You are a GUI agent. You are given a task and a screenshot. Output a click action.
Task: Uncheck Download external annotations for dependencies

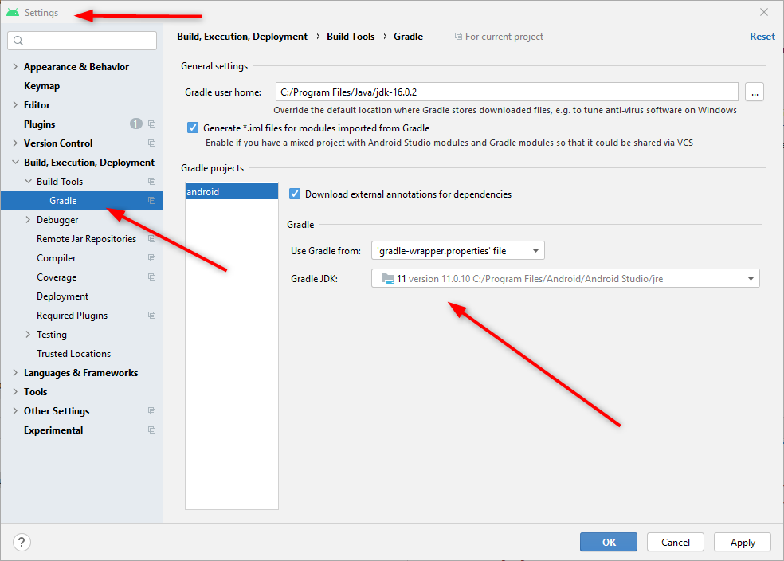pos(295,194)
